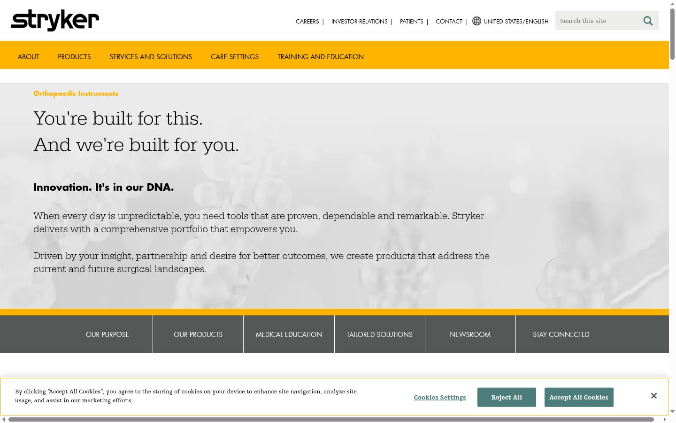The width and height of the screenshot is (676, 423).
Task: Click the Orthopaedic Instruments breadcrumb label
Action: 76,94
